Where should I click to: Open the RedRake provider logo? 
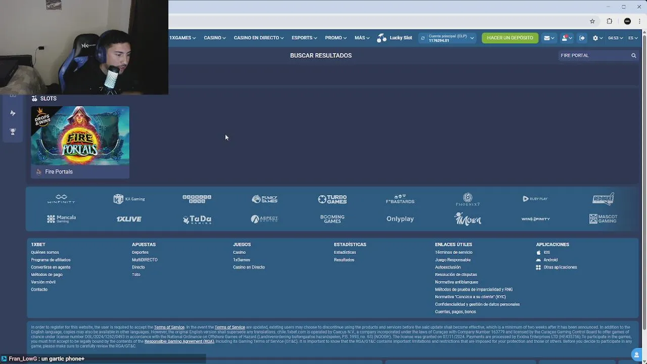(x=603, y=199)
